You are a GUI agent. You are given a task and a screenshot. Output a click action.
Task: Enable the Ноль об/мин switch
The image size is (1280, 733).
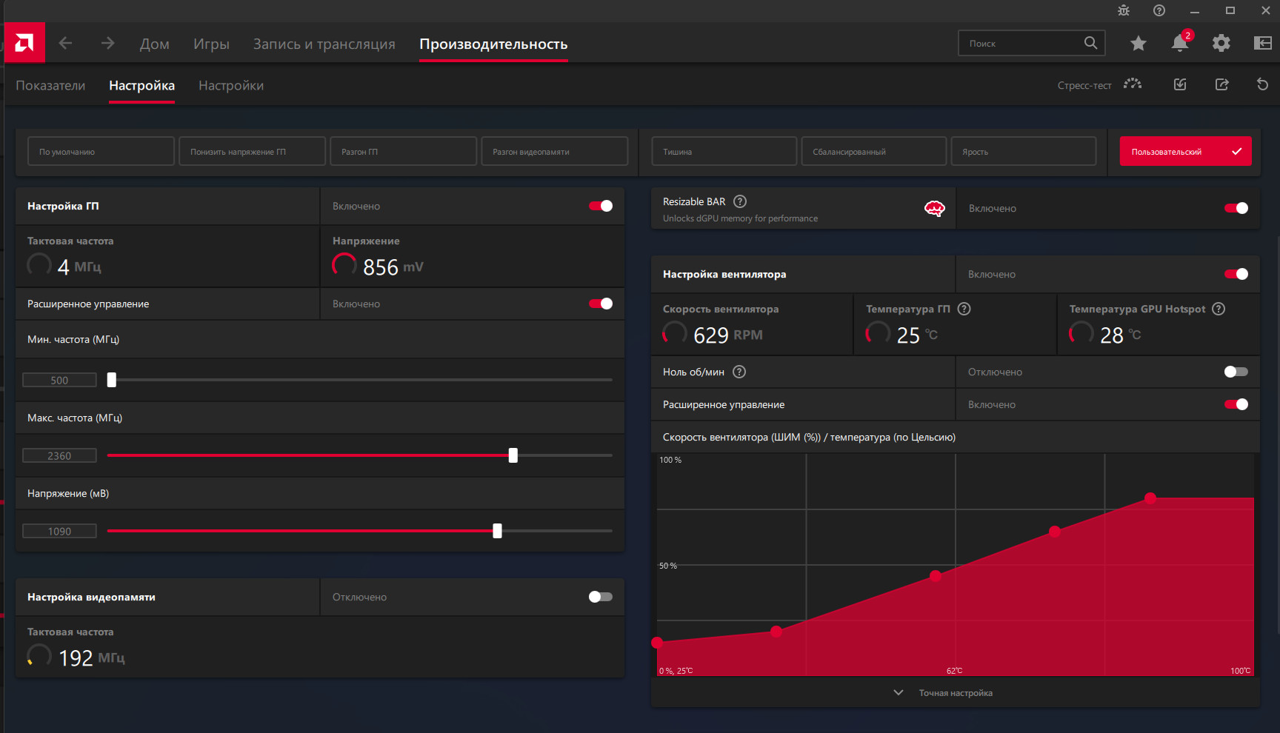(1236, 372)
